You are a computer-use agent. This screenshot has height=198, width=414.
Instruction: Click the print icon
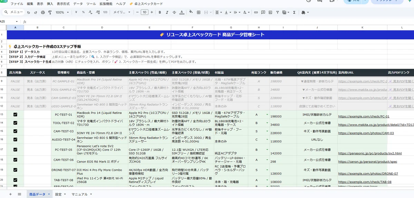tap(43, 12)
